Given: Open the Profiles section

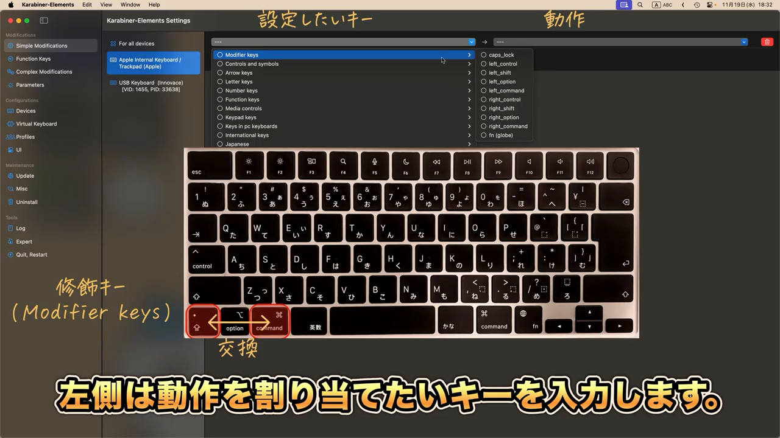Looking at the screenshot, I should coord(25,137).
